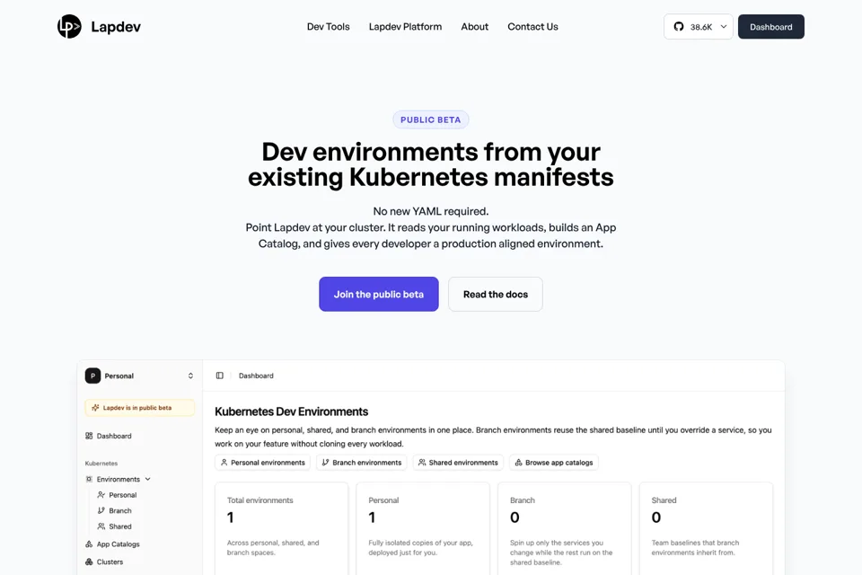
Task: Click the Clusters sidebar icon
Action: pyautogui.click(x=89, y=562)
